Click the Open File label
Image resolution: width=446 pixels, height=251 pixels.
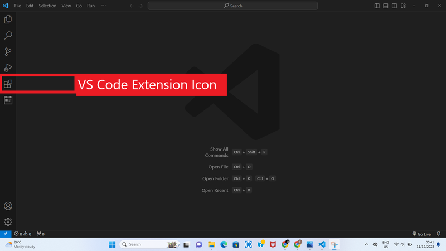coord(218,167)
